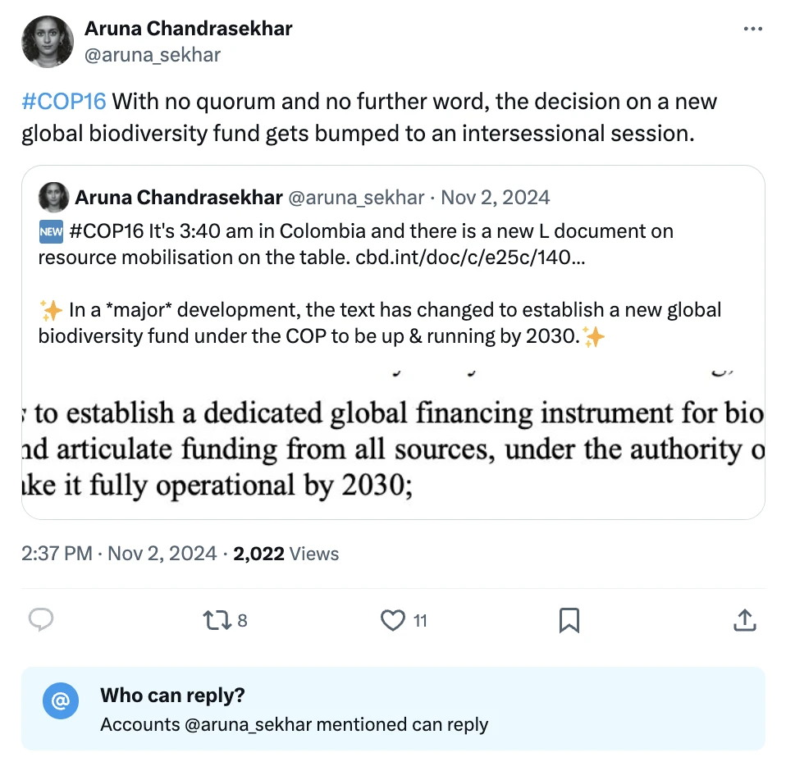786x771 pixels.
Task: Like the tweet with the heart icon
Action: (394, 621)
